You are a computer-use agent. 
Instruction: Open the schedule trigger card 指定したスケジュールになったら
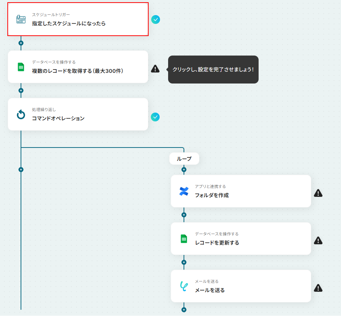78,19
